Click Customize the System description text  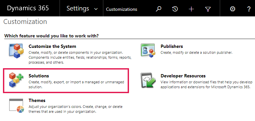click(80, 57)
